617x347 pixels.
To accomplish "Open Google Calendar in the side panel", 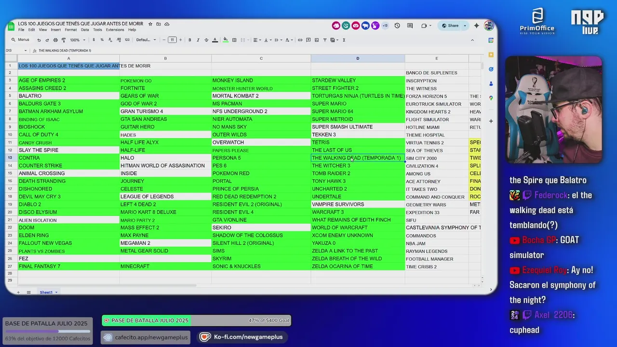I will click(x=491, y=40).
